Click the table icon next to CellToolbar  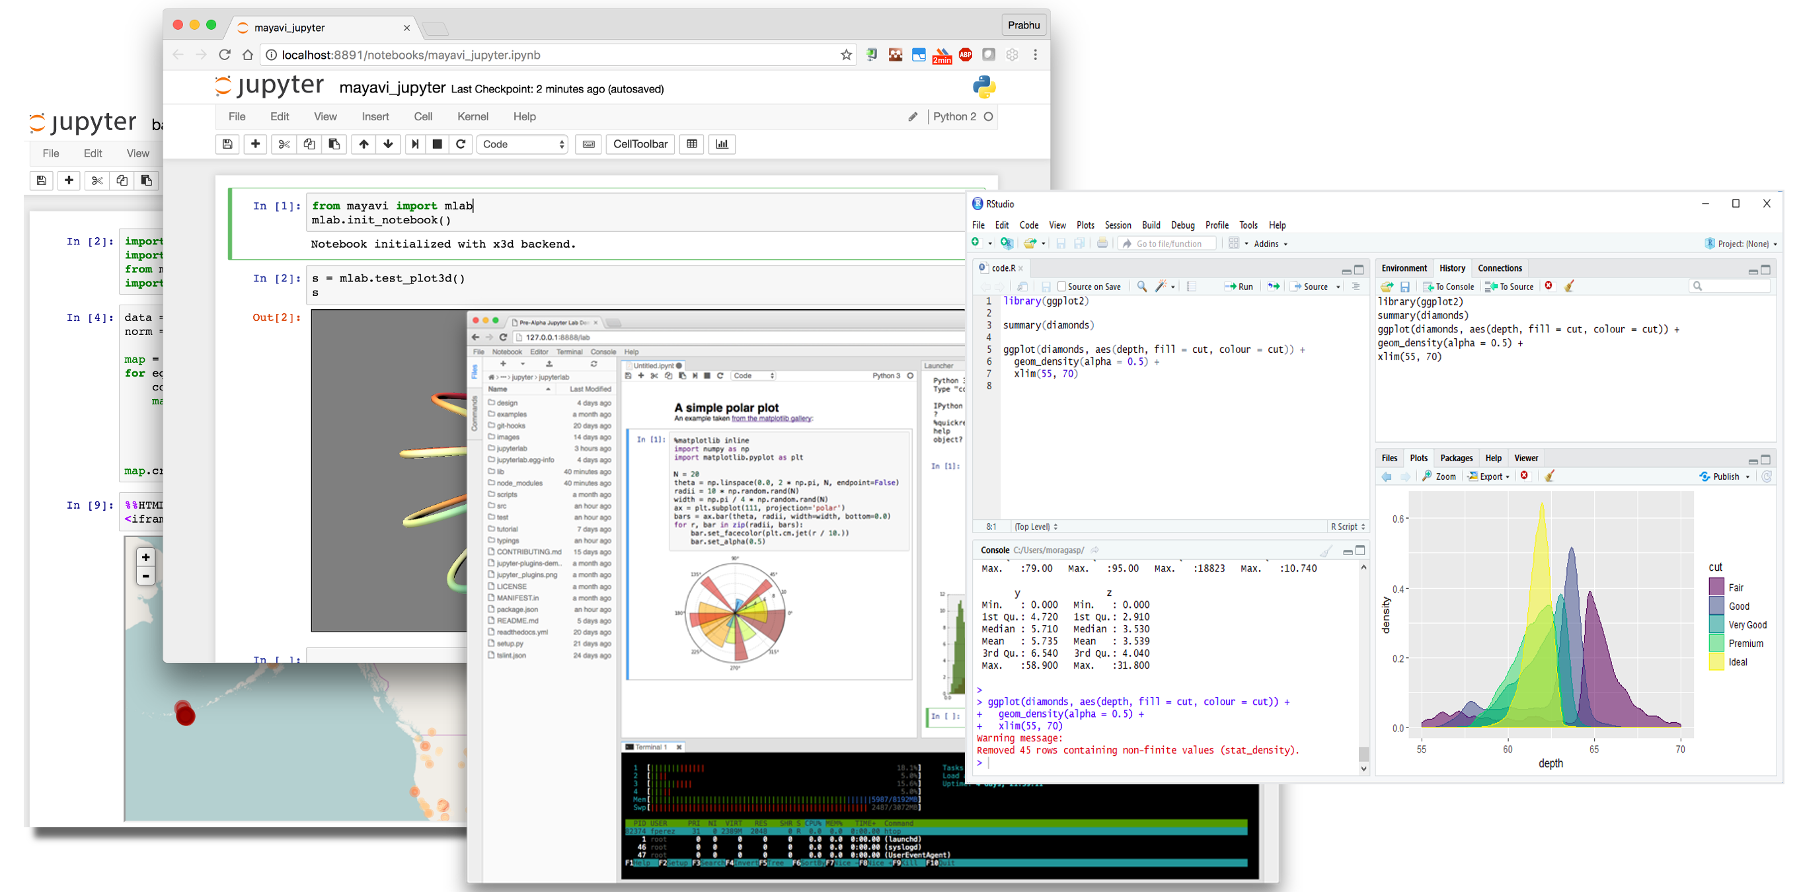[692, 145]
